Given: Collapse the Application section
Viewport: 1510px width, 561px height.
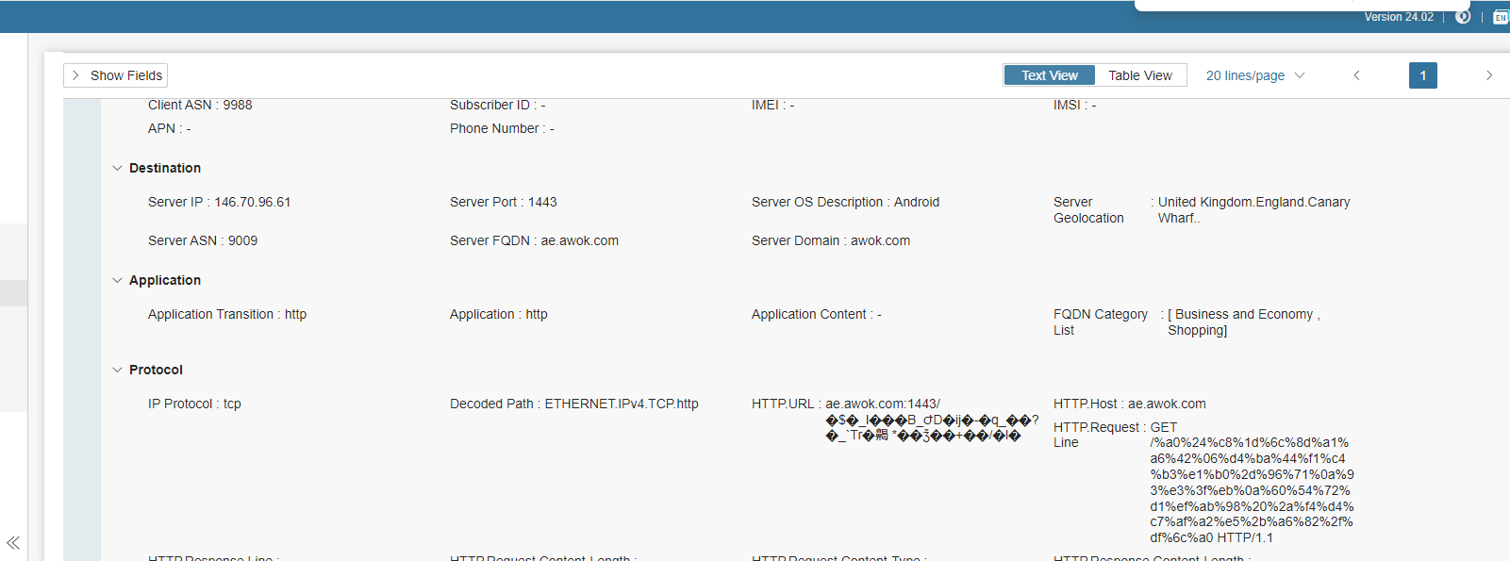Looking at the screenshot, I should pos(117,280).
